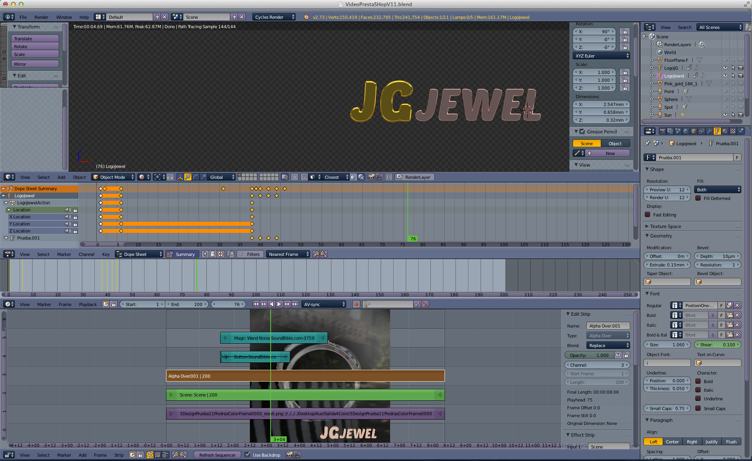
Task: Toggle the Use Backdrop checkbox
Action: point(248,455)
